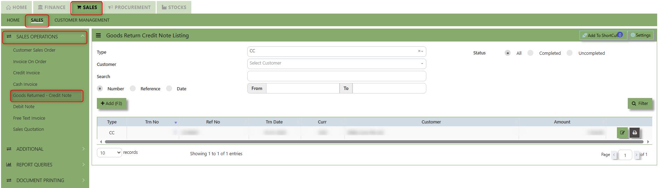Click the hamburger menu icon beside listing title
The image size is (661, 188).
(99, 36)
